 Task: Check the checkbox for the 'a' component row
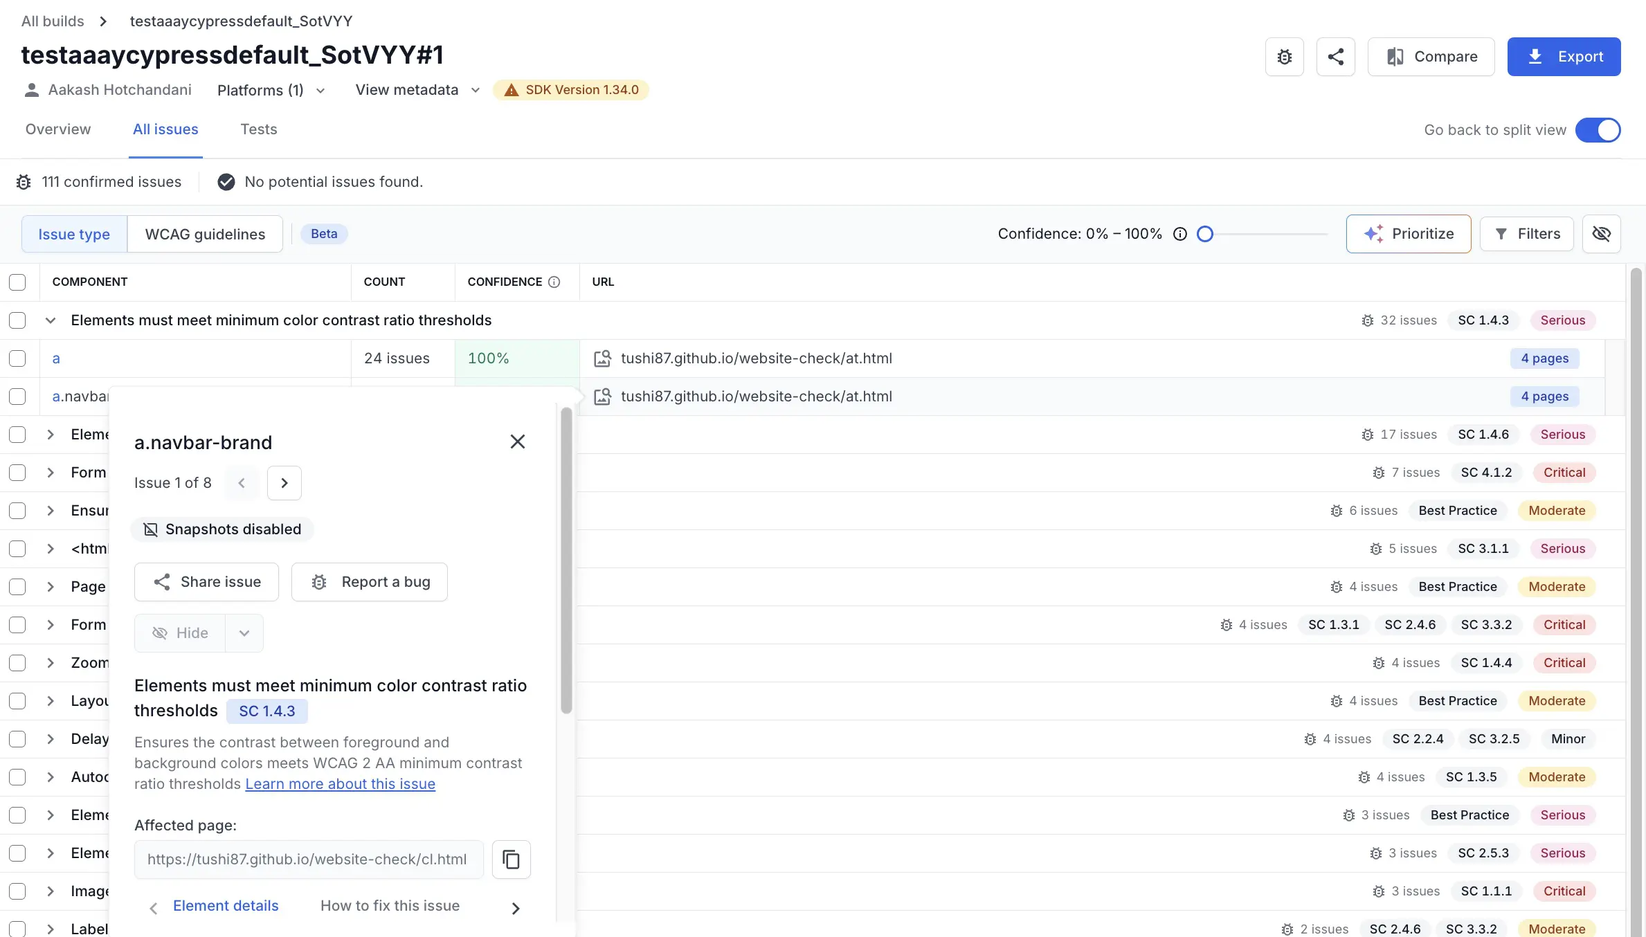[17, 358]
